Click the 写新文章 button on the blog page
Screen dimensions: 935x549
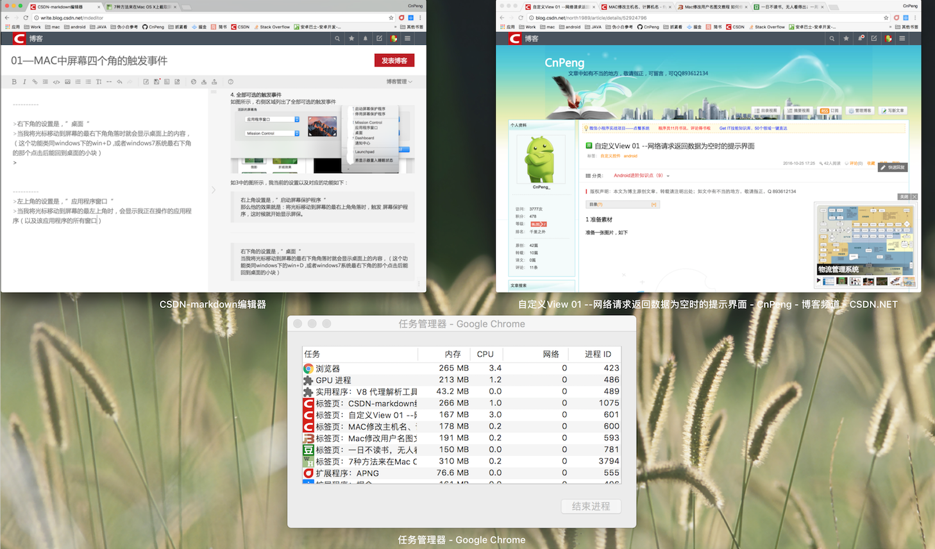click(x=893, y=110)
